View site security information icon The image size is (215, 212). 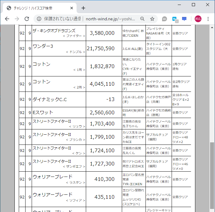[39, 19]
